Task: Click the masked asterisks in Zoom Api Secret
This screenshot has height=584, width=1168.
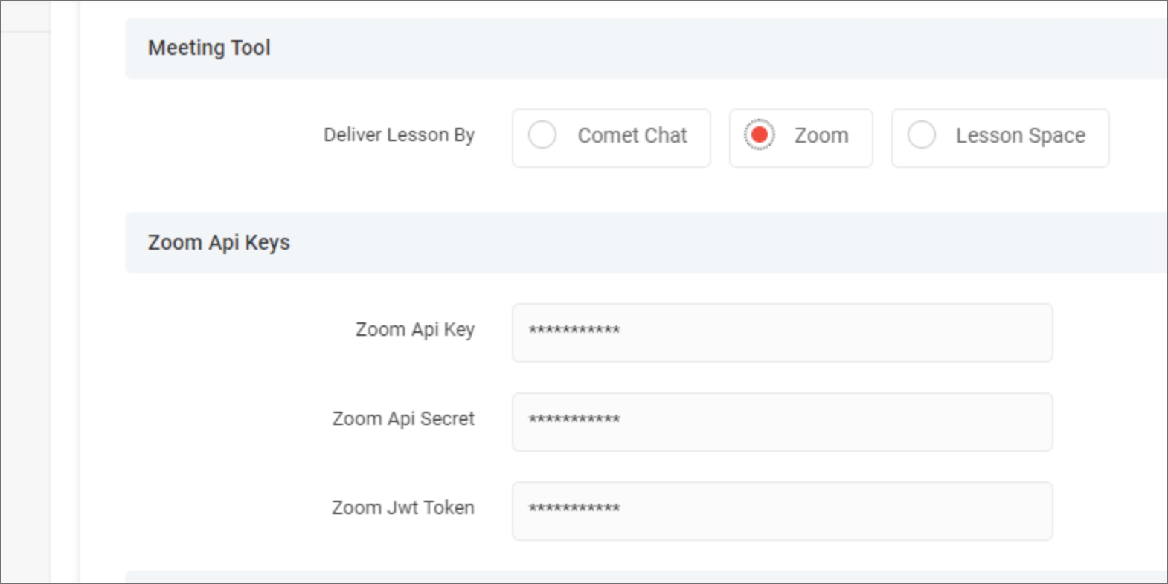Action: pyautogui.click(x=574, y=420)
